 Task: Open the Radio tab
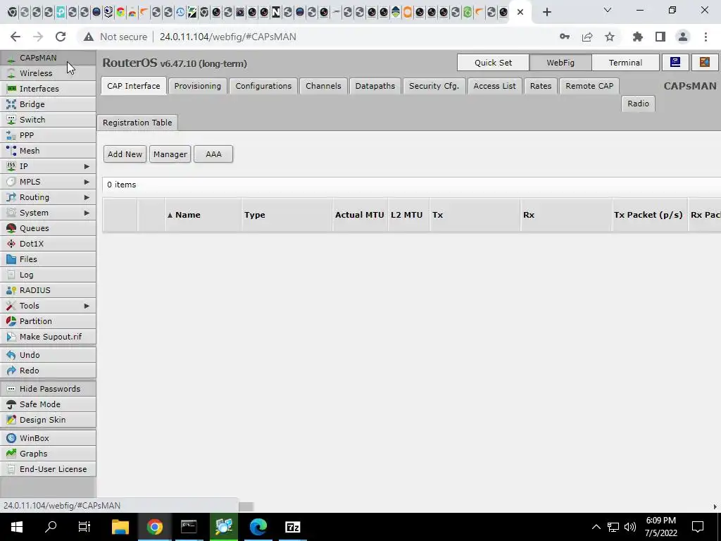[638, 104]
